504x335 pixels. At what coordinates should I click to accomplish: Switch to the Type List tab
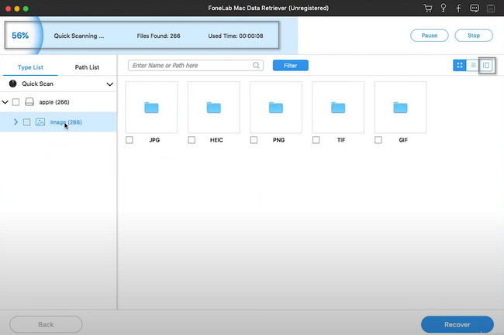pos(30,67)
